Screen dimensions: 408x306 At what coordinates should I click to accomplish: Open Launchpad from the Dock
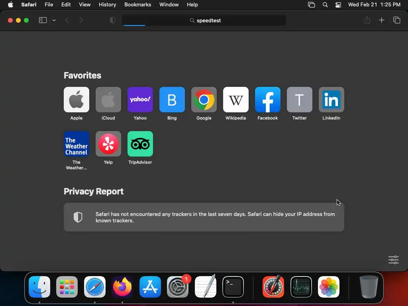point(67,287)
